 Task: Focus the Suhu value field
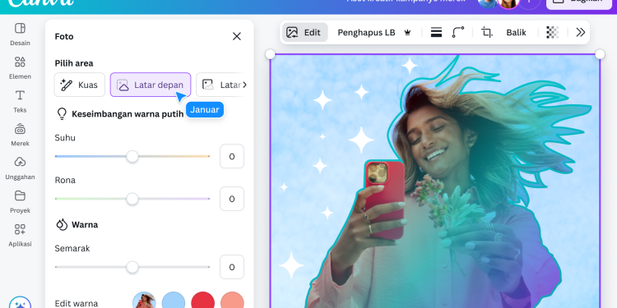pos(232,156)
